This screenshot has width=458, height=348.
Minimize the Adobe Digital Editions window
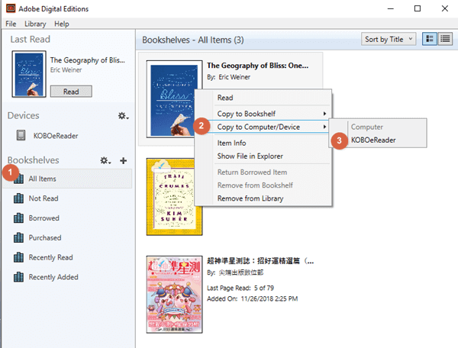pyautogui.click(x=391, y=8)
